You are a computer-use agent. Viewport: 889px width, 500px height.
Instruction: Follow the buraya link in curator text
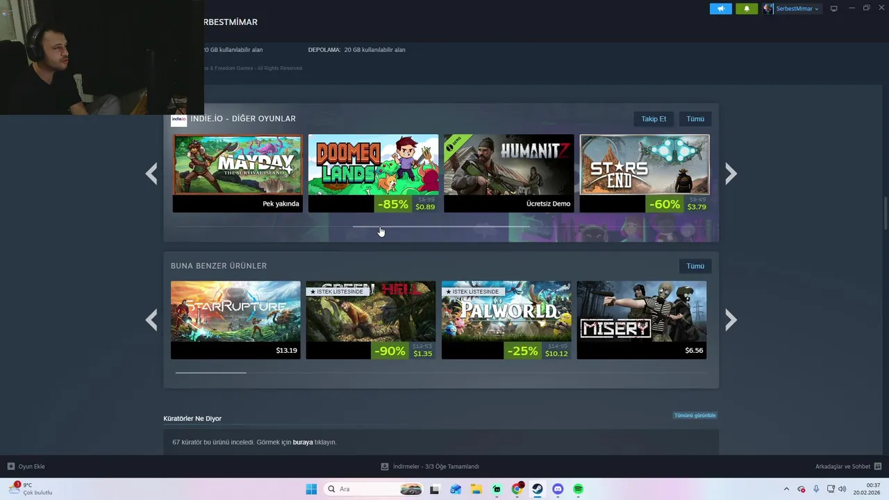tap(303, 442)
